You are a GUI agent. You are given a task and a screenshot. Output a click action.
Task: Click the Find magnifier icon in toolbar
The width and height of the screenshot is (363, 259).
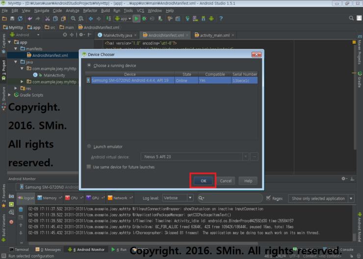coord(73,19)
